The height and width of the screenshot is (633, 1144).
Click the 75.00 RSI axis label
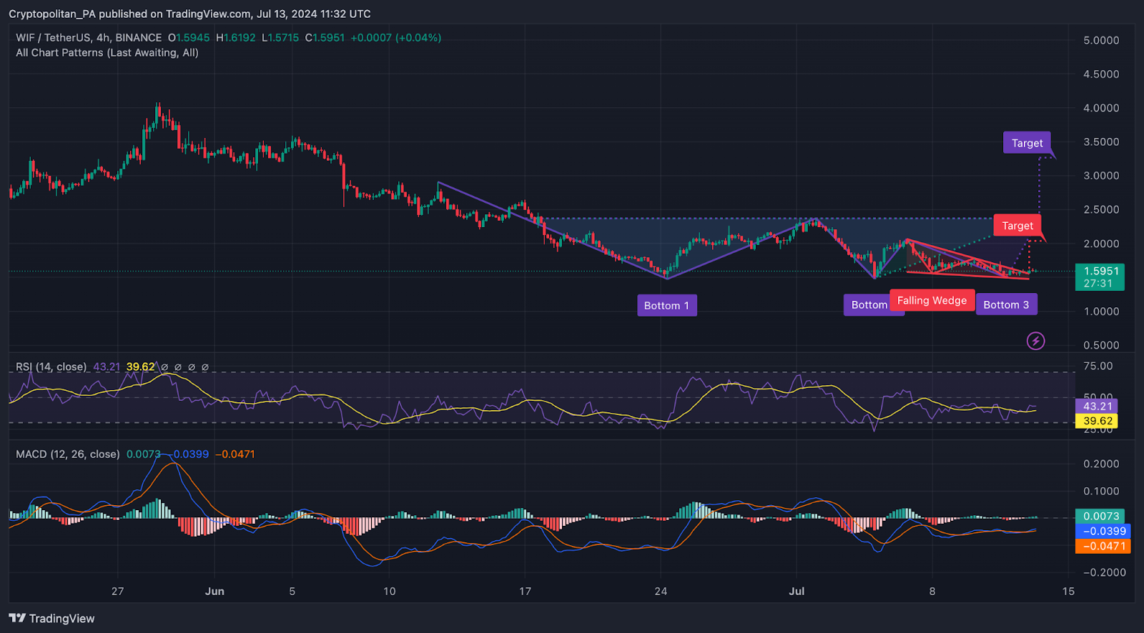point(1098,367)
